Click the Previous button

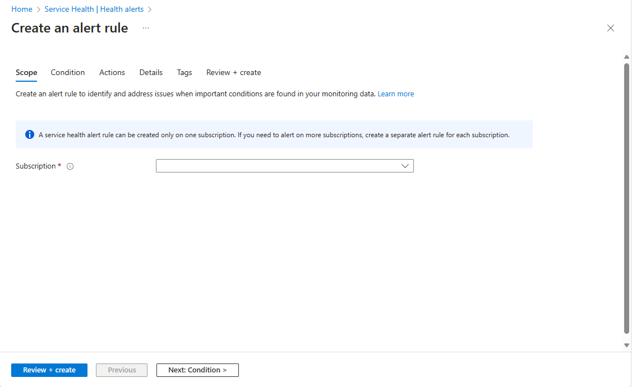[122, 370]
